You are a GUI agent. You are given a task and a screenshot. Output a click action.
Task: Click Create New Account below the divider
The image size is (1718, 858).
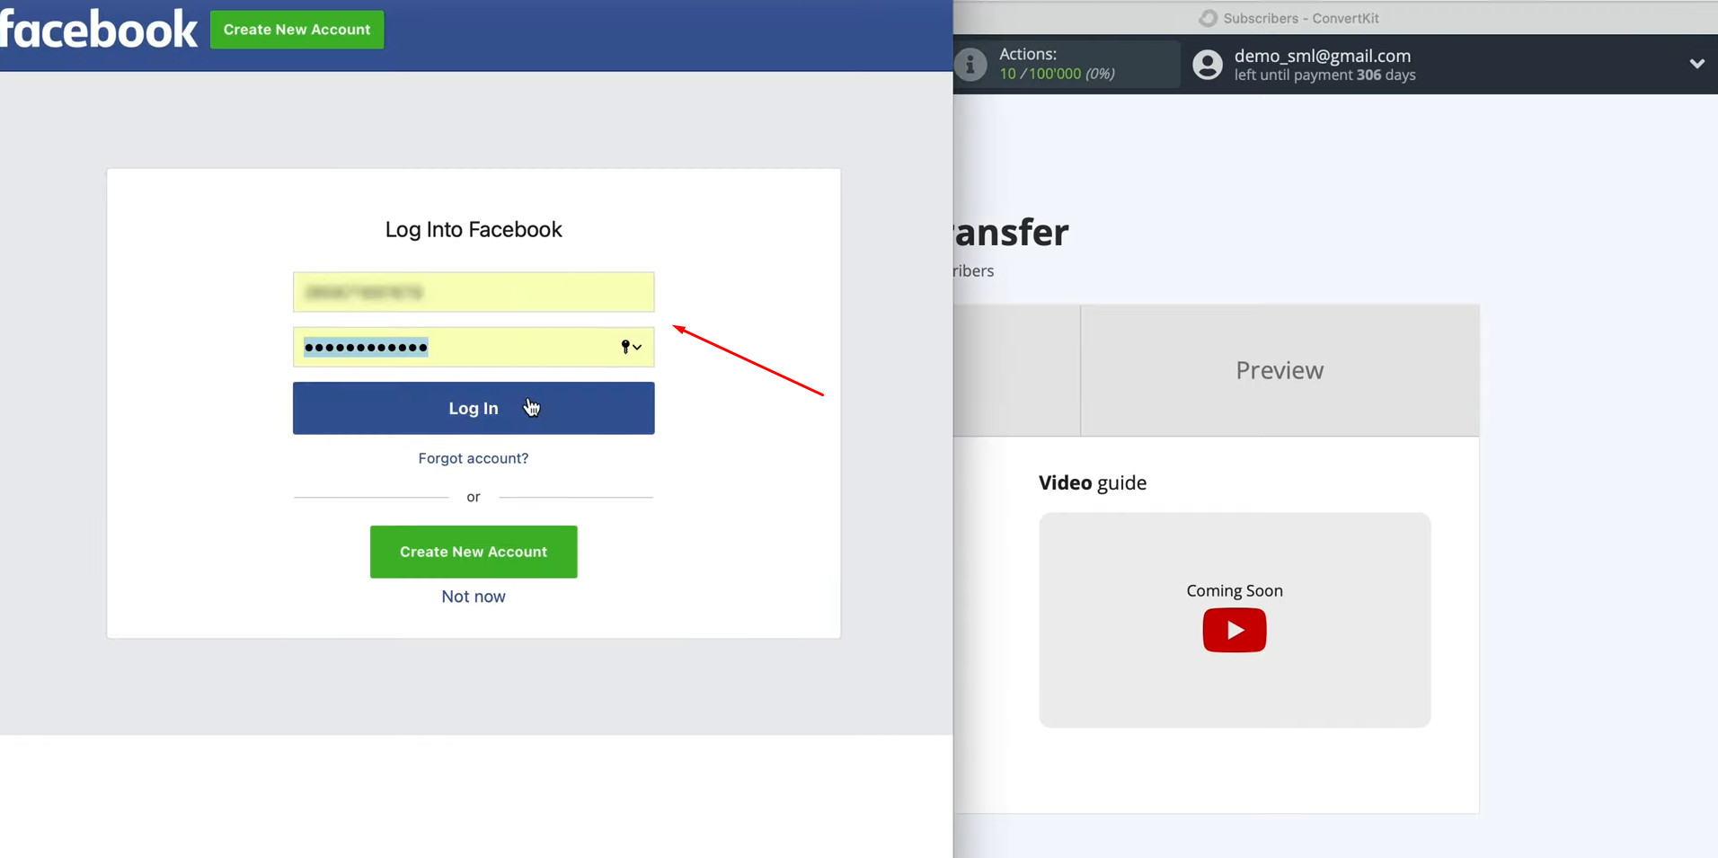(474, 552)
